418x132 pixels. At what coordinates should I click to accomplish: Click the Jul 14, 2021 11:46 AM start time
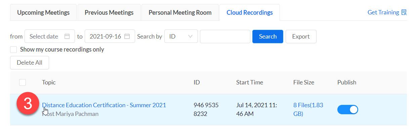256,110
